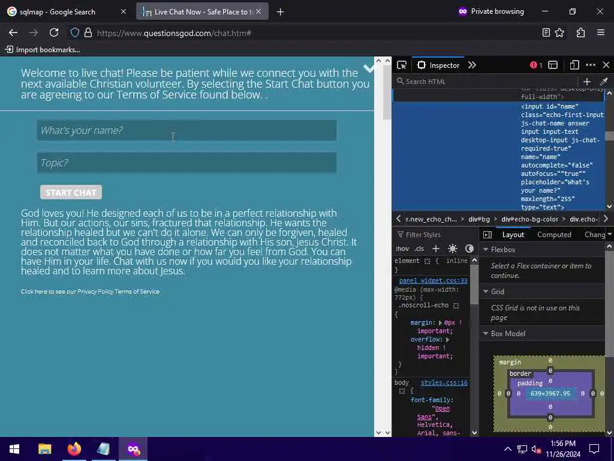
Task: Select div#echo-bg-color breadcrumb
Action: [x=529, y=219]
